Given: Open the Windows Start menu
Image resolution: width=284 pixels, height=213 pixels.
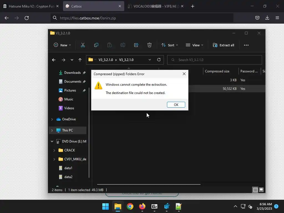Looking at the screenshot, I should (x=105, y=206).
